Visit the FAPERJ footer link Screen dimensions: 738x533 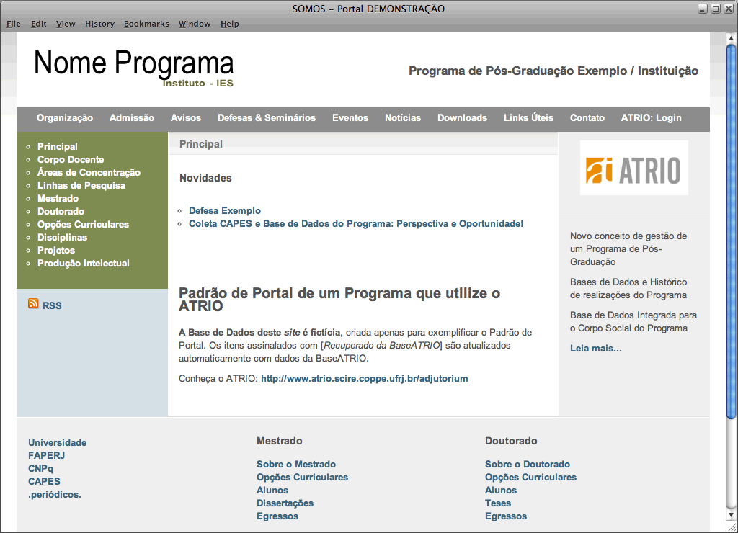(x=47, y=456)
